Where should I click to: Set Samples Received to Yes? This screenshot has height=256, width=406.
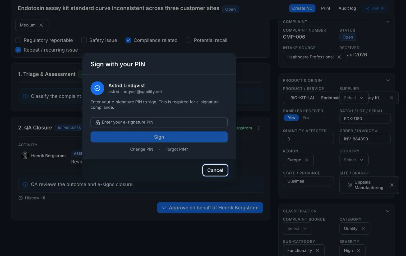(x=291, y=118)
